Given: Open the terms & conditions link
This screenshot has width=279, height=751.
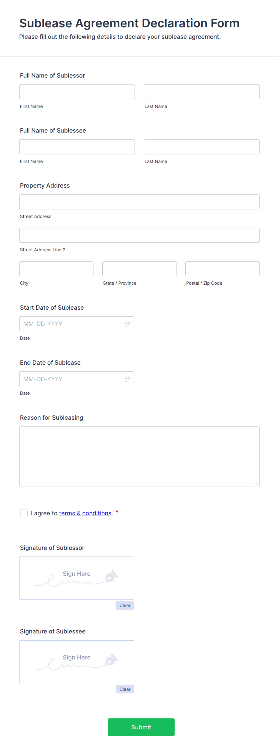Looking at the screenshot, I should (85, 513).
